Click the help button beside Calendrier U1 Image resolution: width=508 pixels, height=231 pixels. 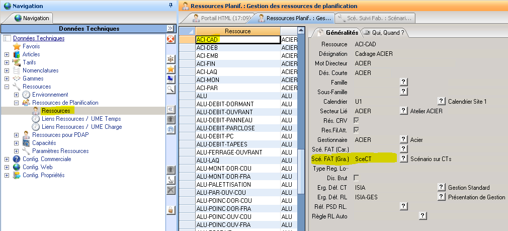click(x=442, y=101)
